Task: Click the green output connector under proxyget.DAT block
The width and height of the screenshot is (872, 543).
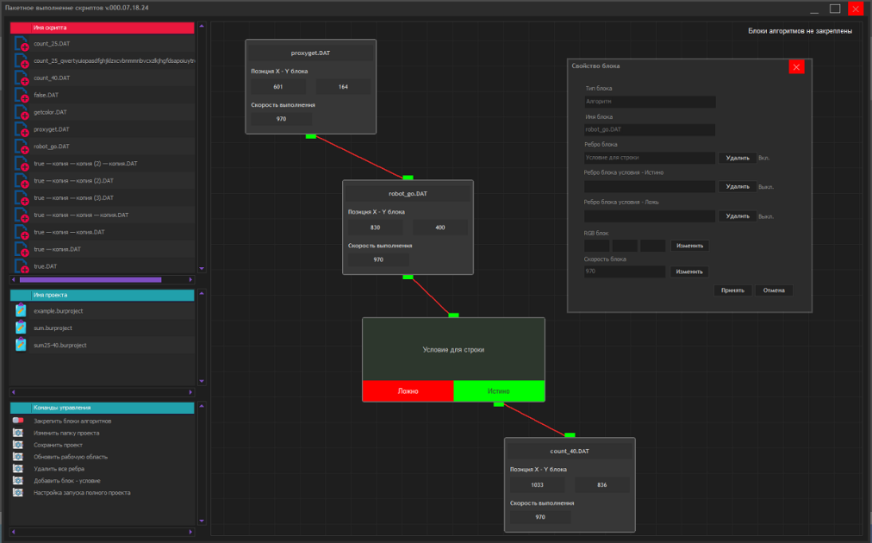Action: [x=311, y=136]
